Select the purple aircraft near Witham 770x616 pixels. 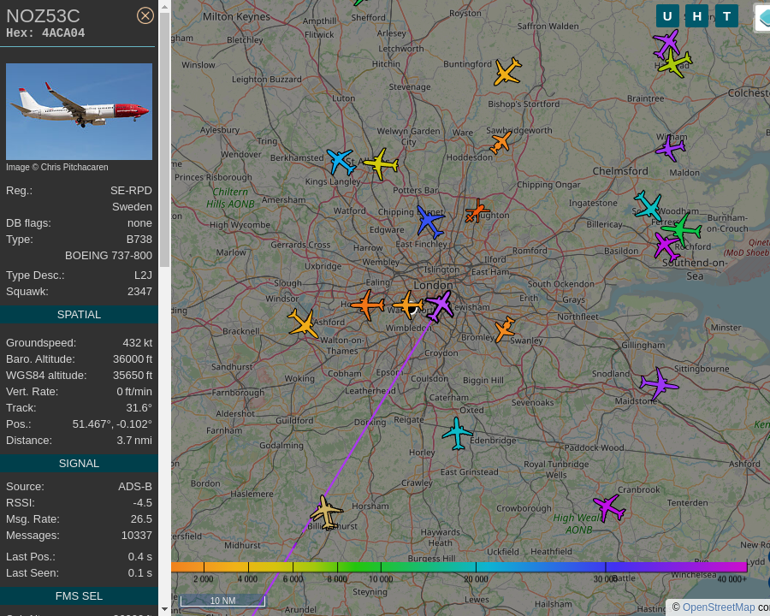tap(670, 148)
